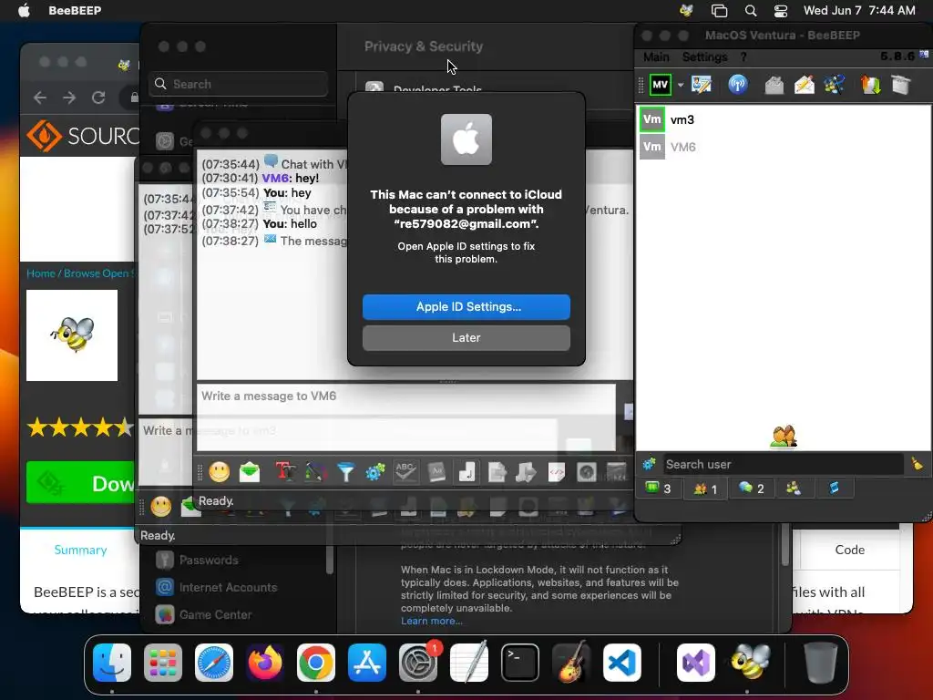Open Internet Accounts in settings sidebar

[228, 588]
